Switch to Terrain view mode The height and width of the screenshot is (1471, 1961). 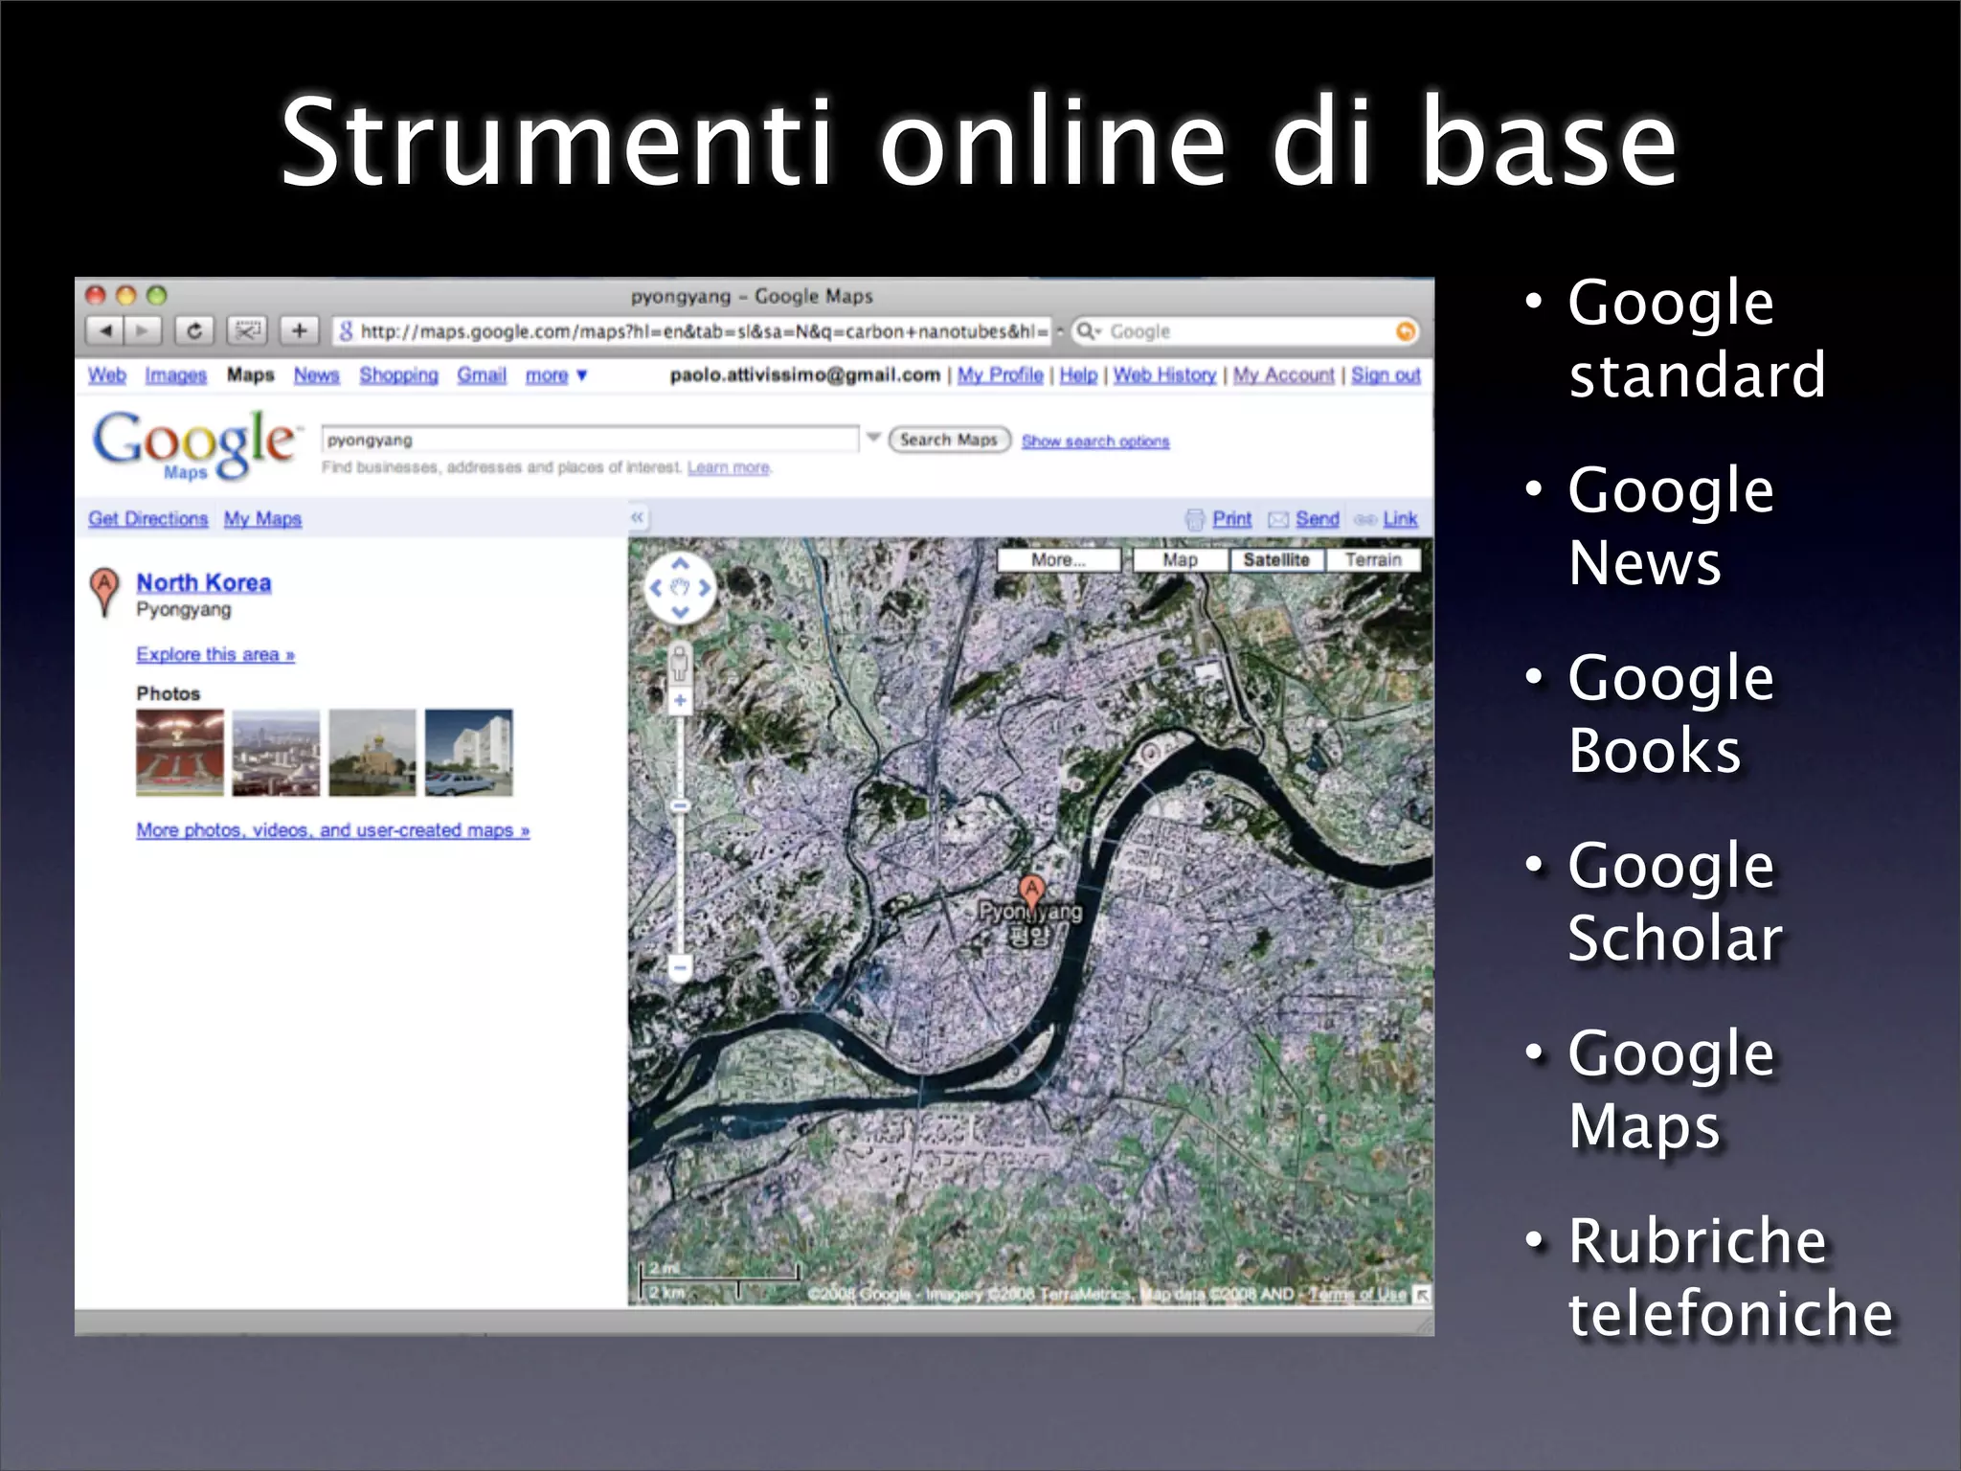(1372, 559)
